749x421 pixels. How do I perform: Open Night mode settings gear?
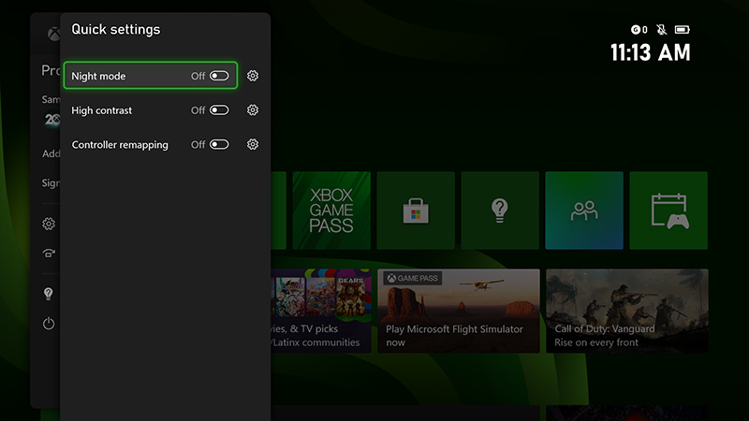253,76
